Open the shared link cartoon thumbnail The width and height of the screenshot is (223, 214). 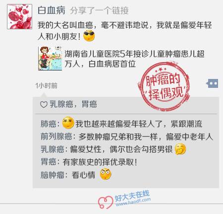click(x=50, y=59)
